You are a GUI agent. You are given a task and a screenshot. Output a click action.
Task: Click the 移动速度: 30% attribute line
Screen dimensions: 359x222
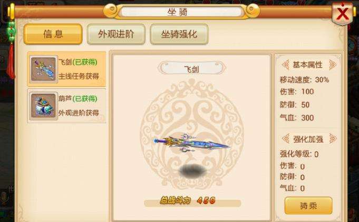click(304, 80)
